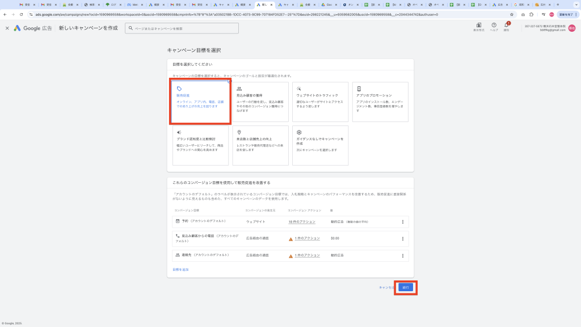Click the キャンセル button
This screenshot has height=327, width=581.
[386, 288]
